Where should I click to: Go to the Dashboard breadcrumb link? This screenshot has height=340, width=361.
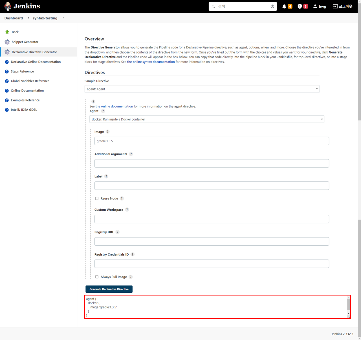14,18
